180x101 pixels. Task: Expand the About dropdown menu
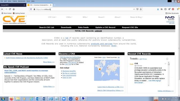point(118,17)
